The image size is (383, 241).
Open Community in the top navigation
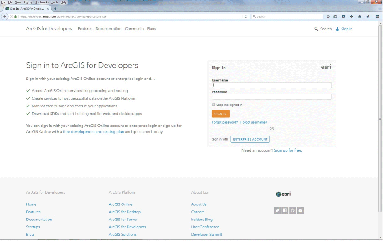(x=135, y=29)
